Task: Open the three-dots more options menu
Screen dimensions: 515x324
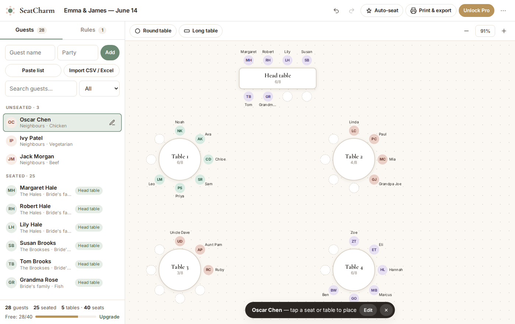Action: (503, 11)
